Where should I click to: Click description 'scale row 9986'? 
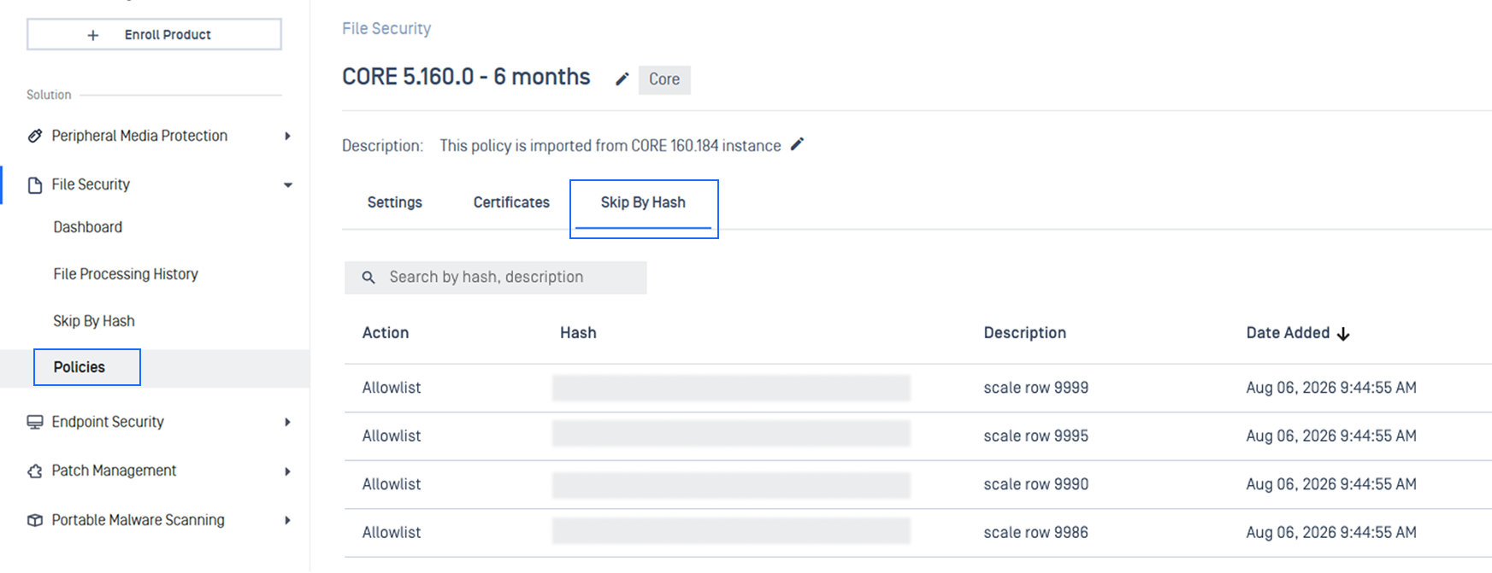(1035, 532)
